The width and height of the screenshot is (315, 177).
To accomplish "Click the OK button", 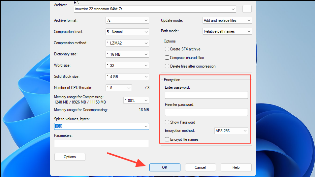I will tap(165, 167).
